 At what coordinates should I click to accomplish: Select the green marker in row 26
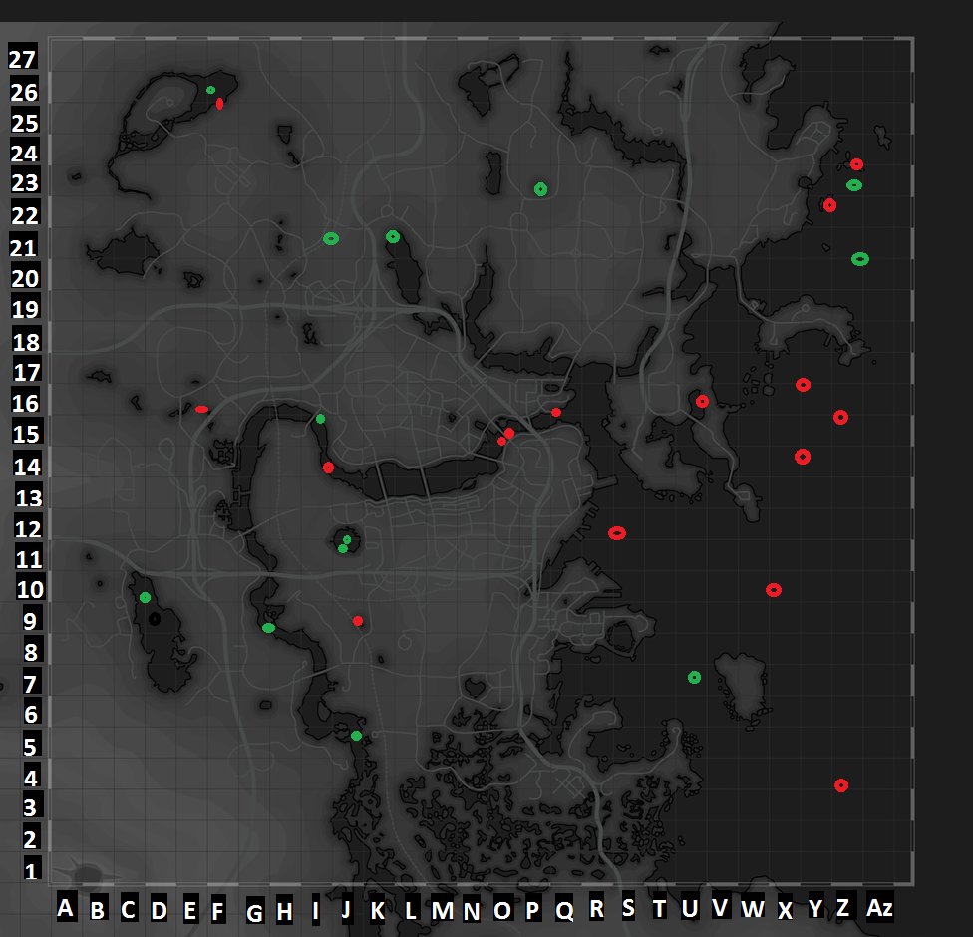coord(210,90)
